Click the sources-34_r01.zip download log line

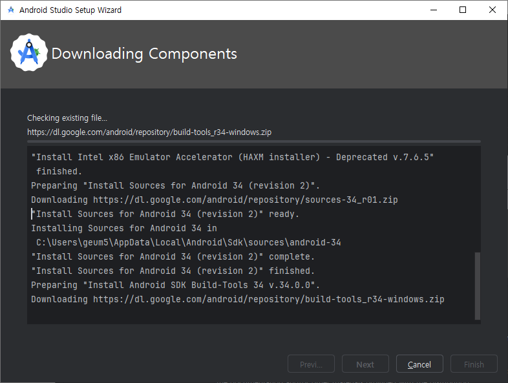[x=214, y=200]
